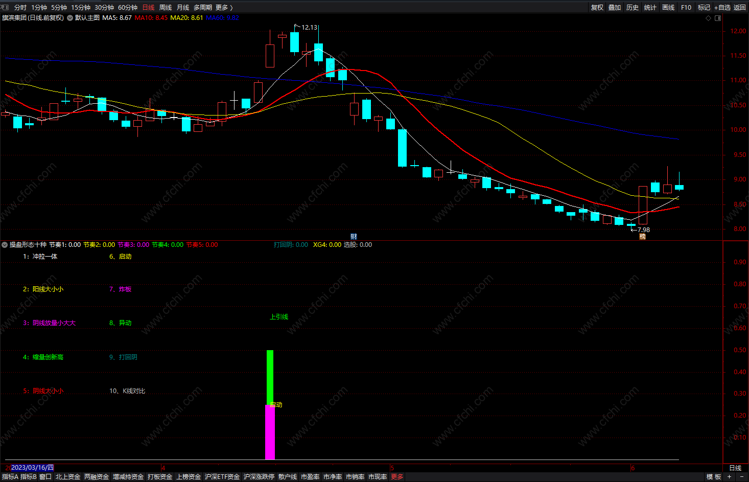The image size is (749, 482).
Task: Select the 60分钟 period
Action: [x=128, y=7]
